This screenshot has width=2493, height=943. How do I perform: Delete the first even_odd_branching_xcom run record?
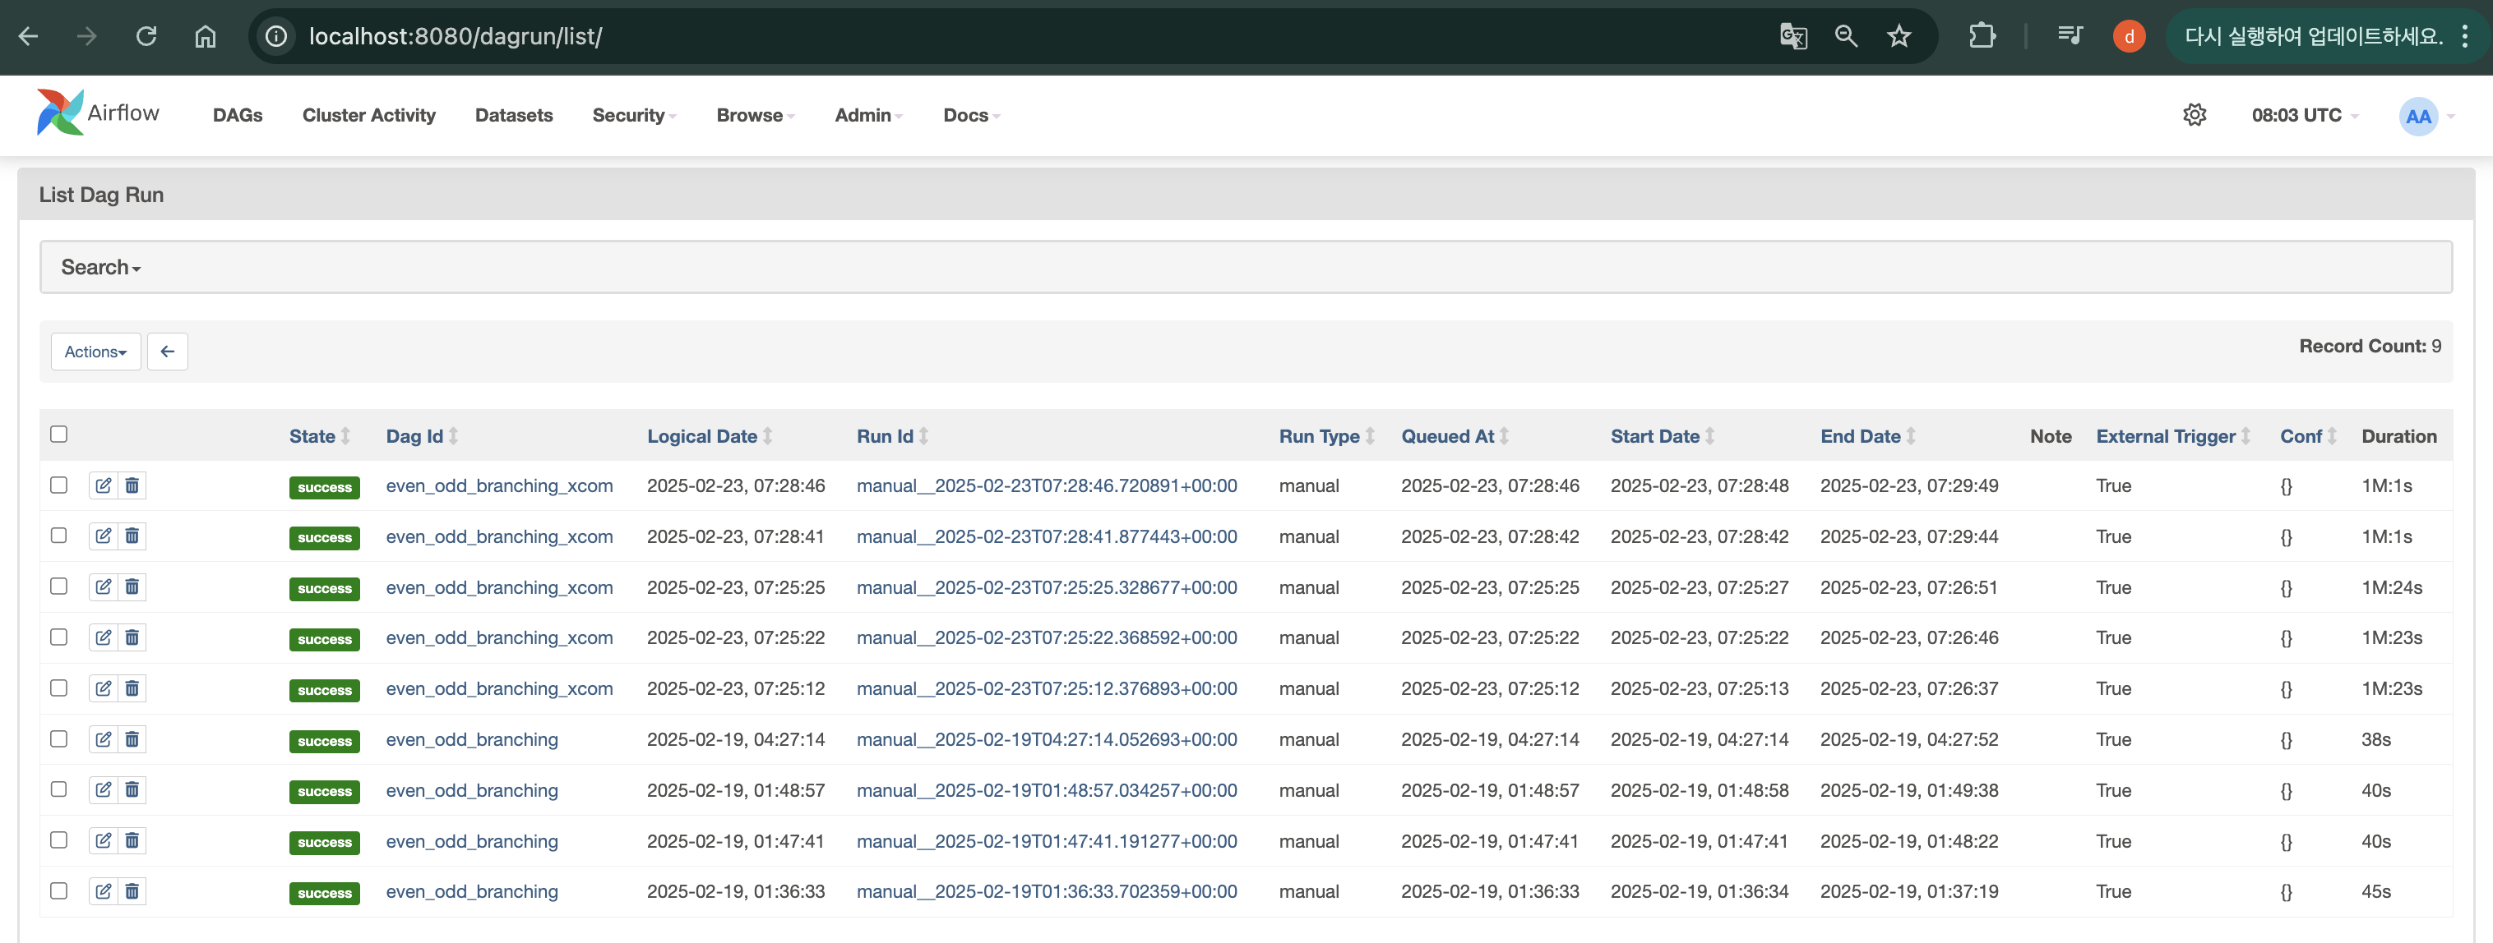click(132, 485)
